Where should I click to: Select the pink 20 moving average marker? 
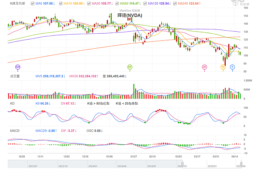click(x=204, y=67)
